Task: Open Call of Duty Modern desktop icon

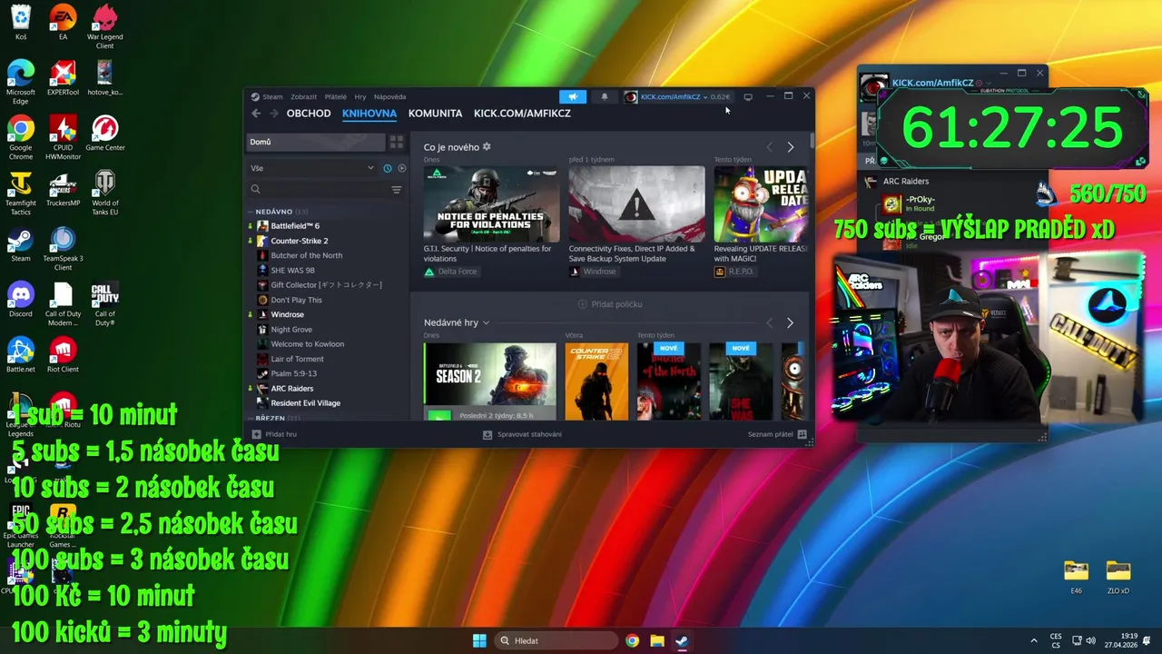Action: [63, 302]
